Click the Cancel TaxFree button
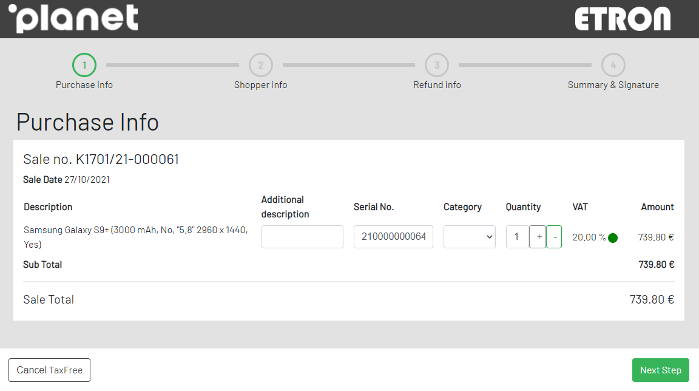The image size is (699, 391). click(x=50, y=370)
